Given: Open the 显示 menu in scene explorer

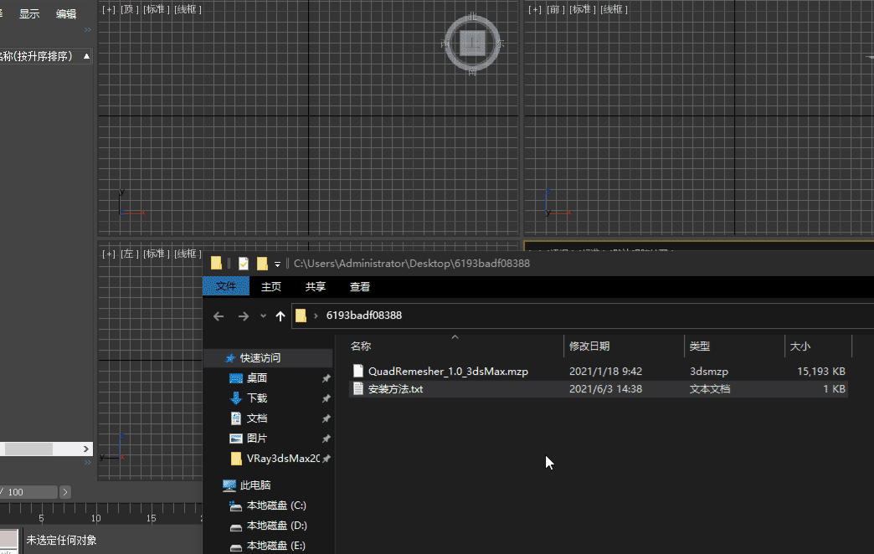Looking at the screenshot, I should click(x=29, y=13).
